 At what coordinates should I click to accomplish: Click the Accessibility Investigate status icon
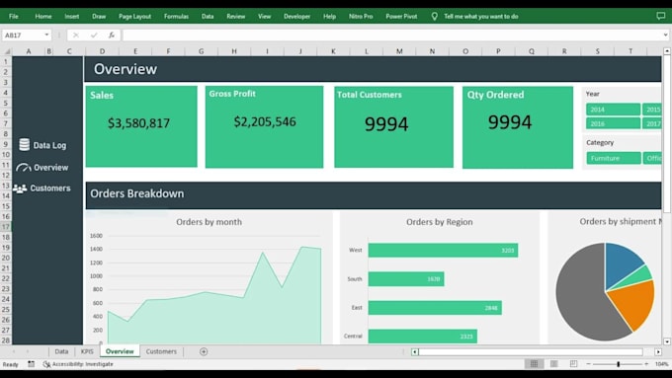(46, 364)
